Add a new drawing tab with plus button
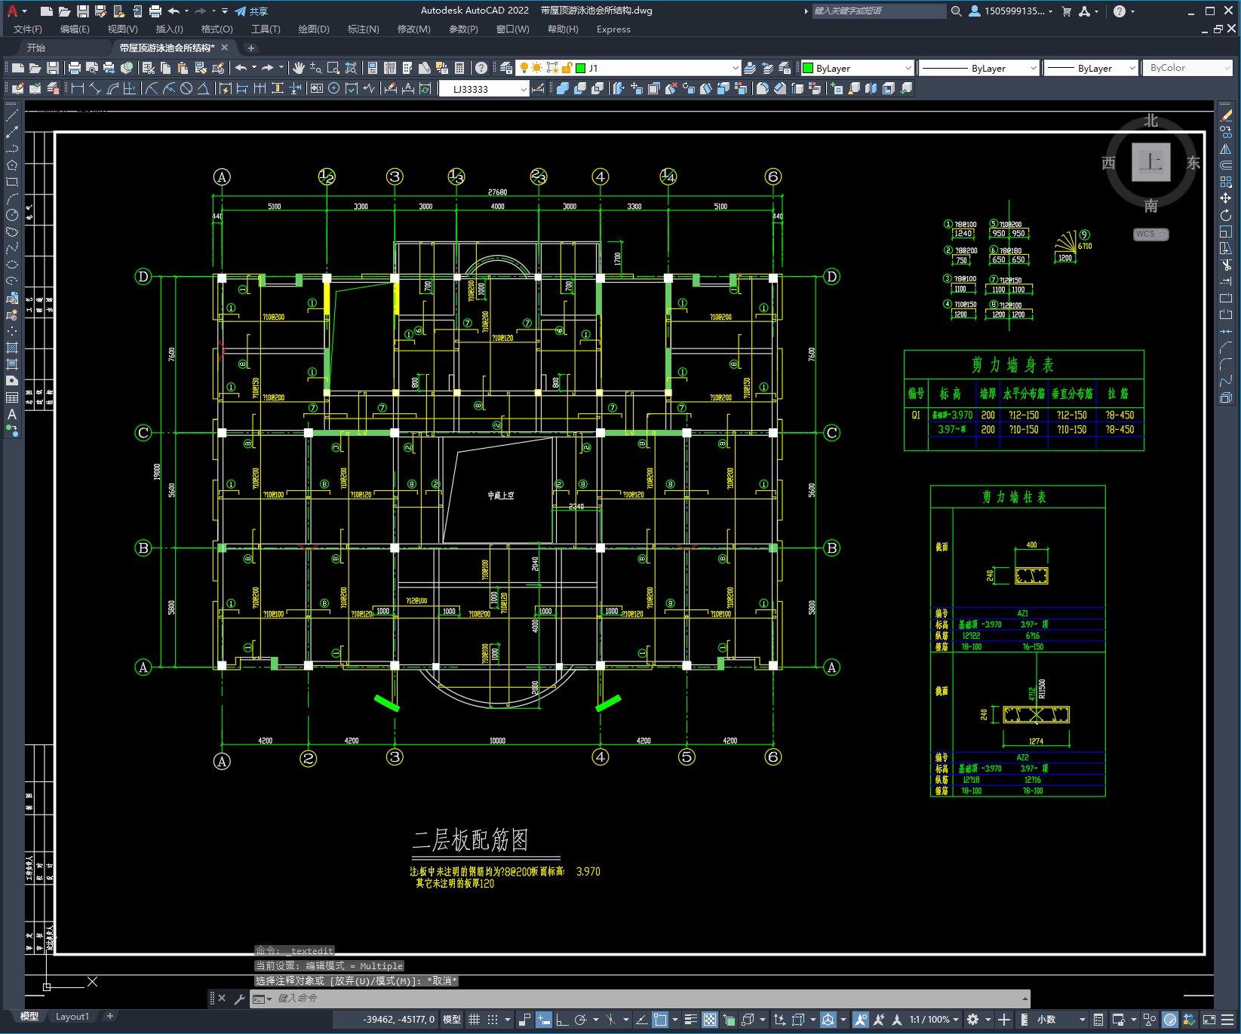 [251, 48]
